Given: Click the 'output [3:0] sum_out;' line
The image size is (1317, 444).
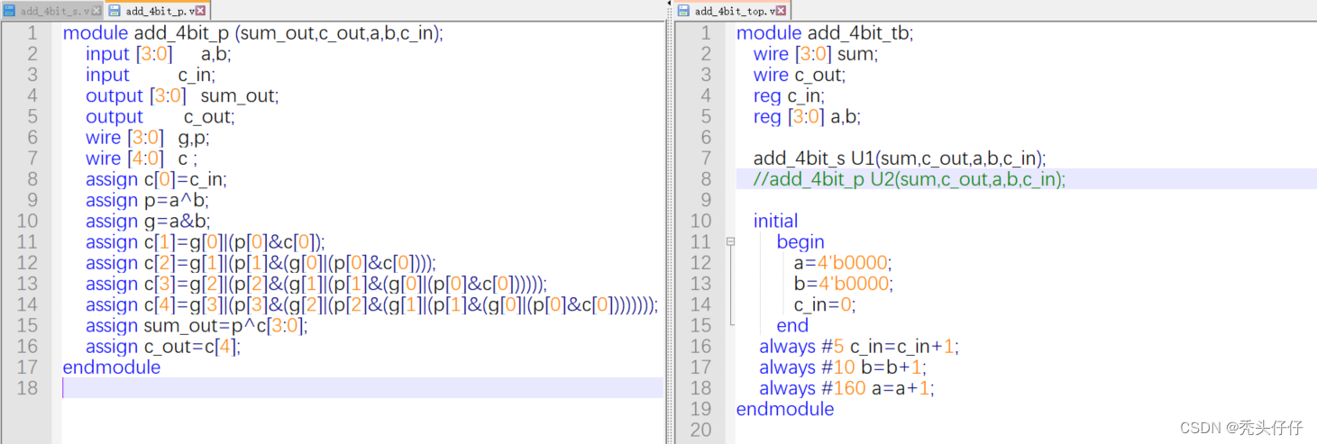Looking at the screenshot, I should pyautogui.click(x=182, y=95).
